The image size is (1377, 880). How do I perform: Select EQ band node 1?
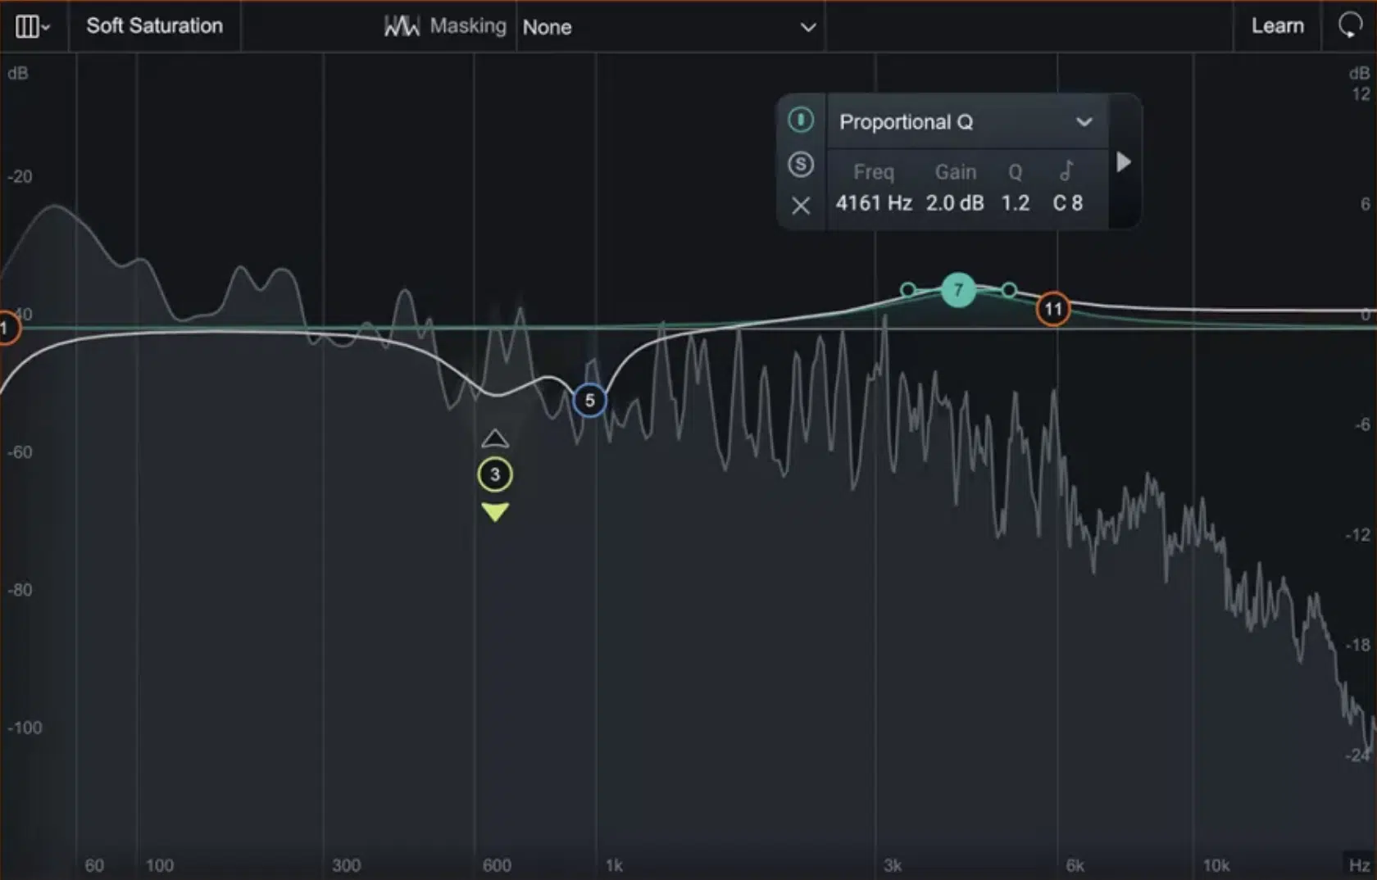pos(7,329)
